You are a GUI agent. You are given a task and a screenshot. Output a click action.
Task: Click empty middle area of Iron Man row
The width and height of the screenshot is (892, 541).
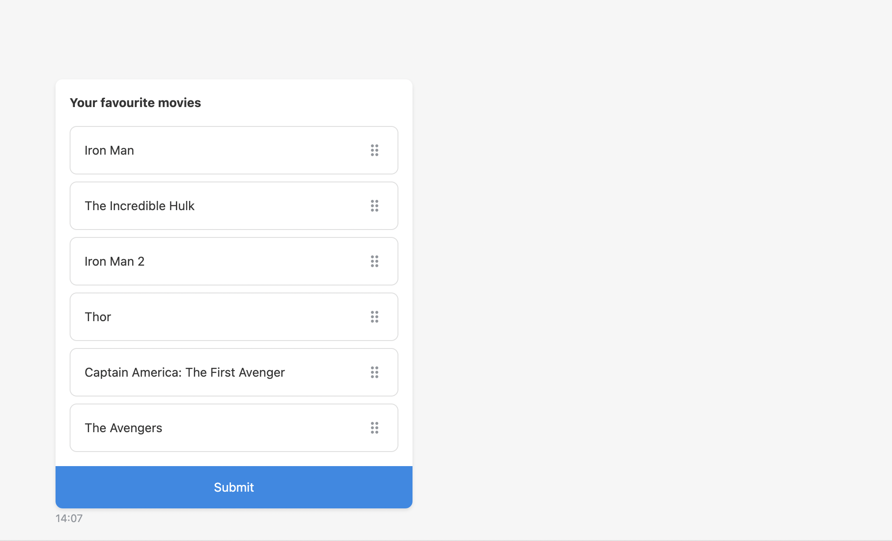tap(251, 150)
